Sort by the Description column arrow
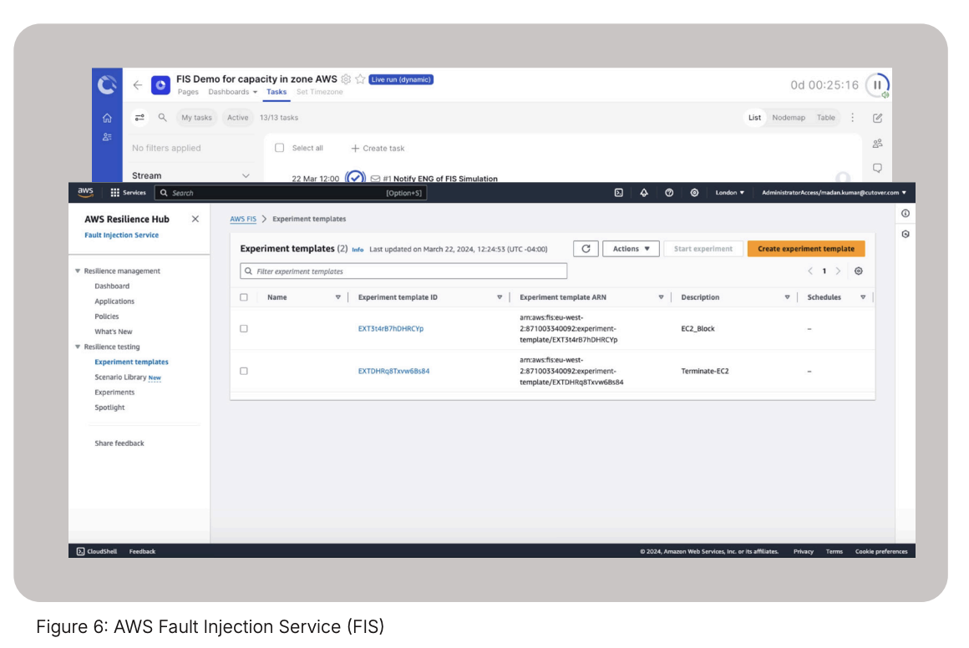 point(787,297)
